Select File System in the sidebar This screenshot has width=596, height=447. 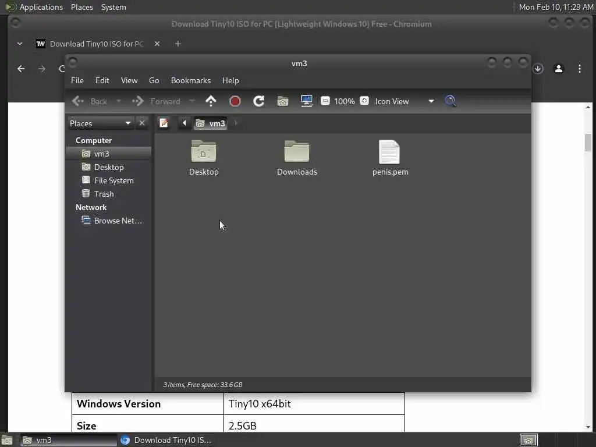[109, 180]
